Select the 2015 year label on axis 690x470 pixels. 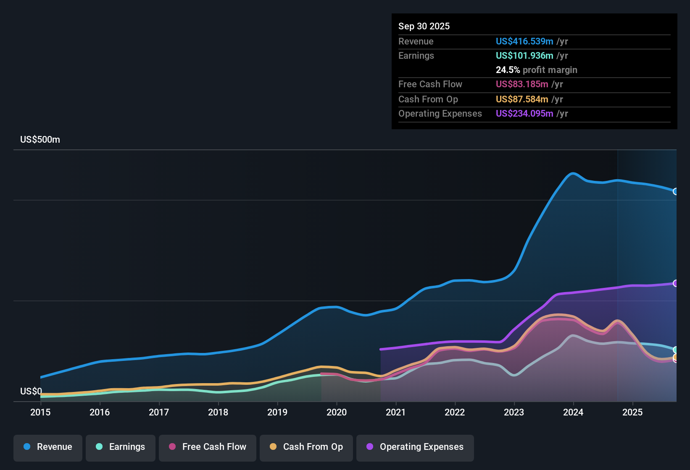point(40,413)
